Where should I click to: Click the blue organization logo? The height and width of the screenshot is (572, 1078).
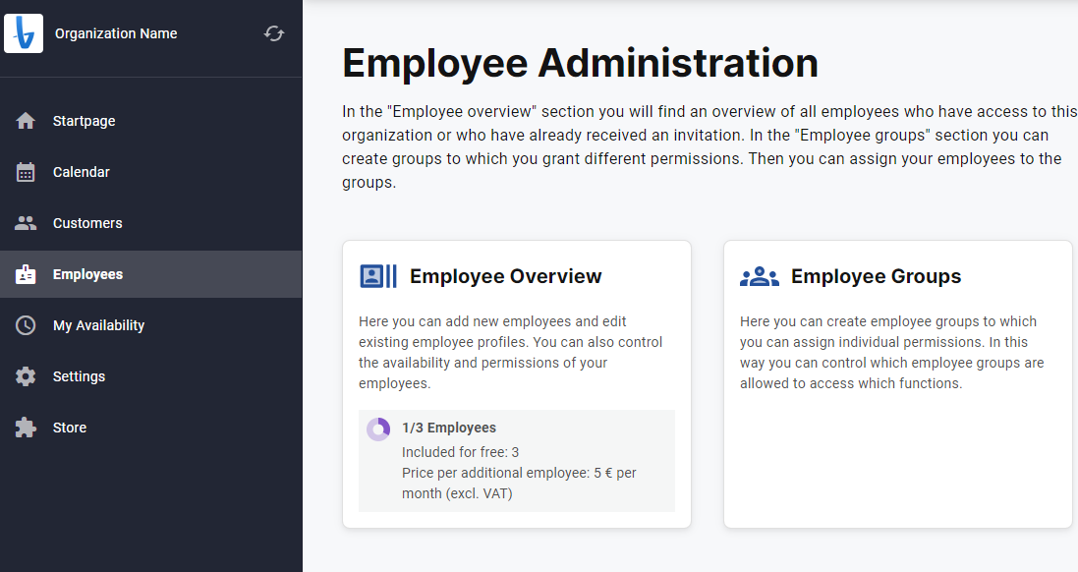24,33
